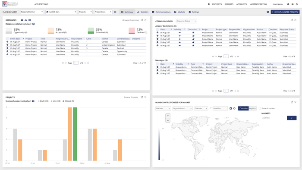Open calendar icon next to Deadline field
The image size is (302, 170).
230,108
